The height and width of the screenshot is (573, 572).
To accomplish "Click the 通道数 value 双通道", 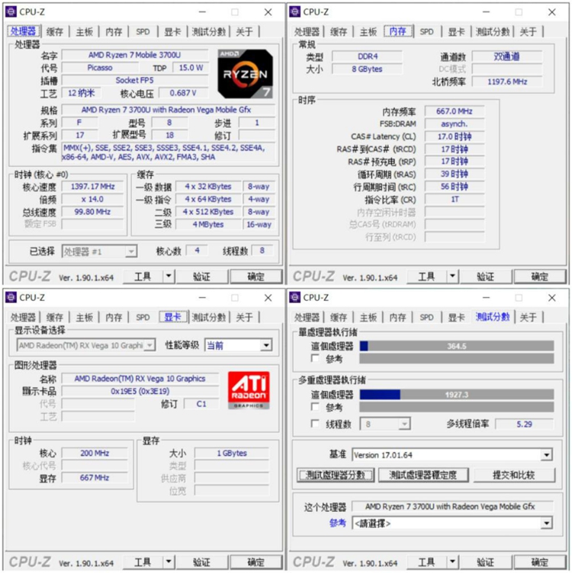I will [x=507, y=56].
